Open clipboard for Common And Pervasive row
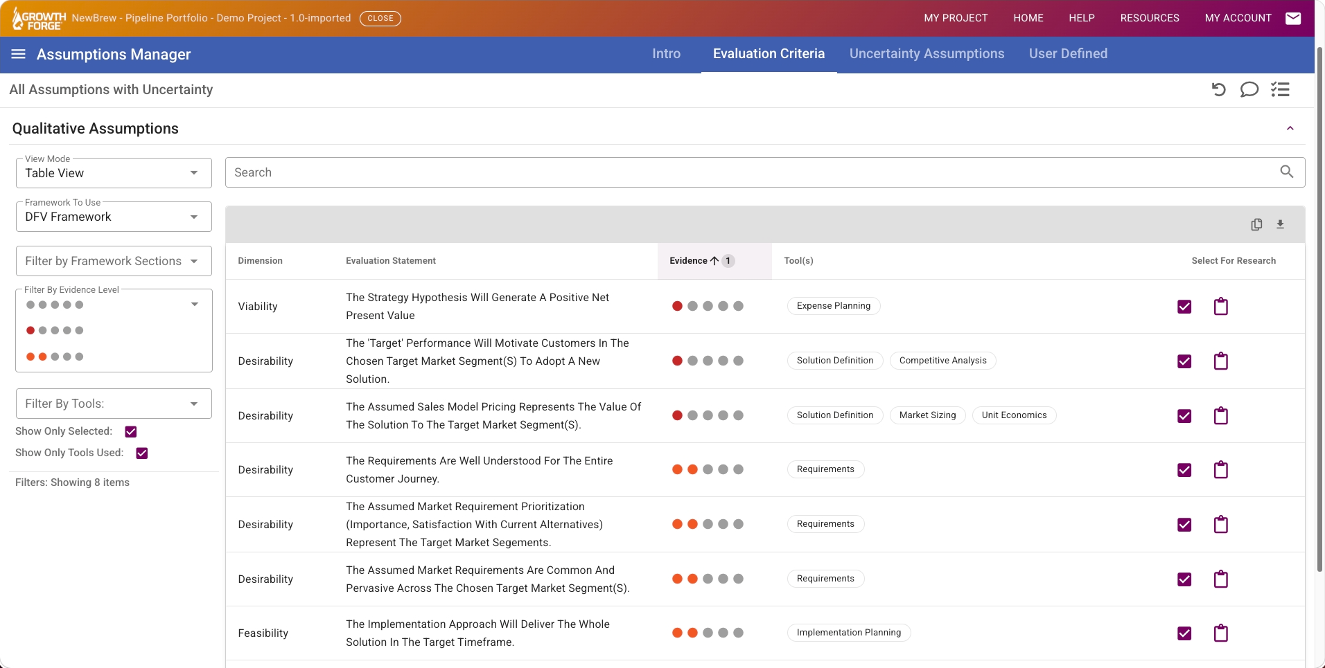 pos(1221,579)
